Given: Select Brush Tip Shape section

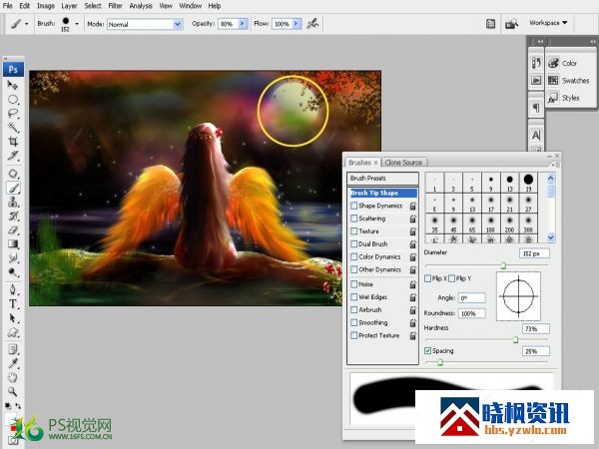Looking at the screenshot, I should [382, 193].
